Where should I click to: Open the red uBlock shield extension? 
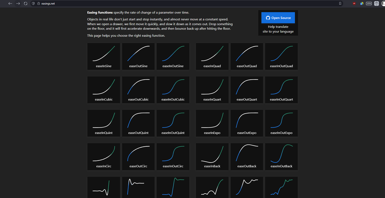coord(354,3)
